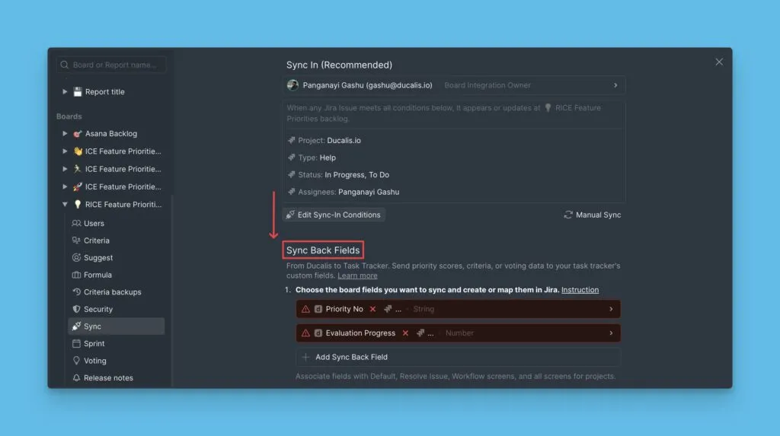Open the Board Integration Owner chevron
This screenshot has height=436, width=780.
click(x=615, y=85)
